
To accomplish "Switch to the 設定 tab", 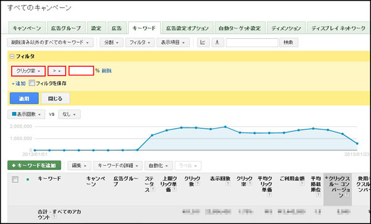I will [x=96, y=28].
